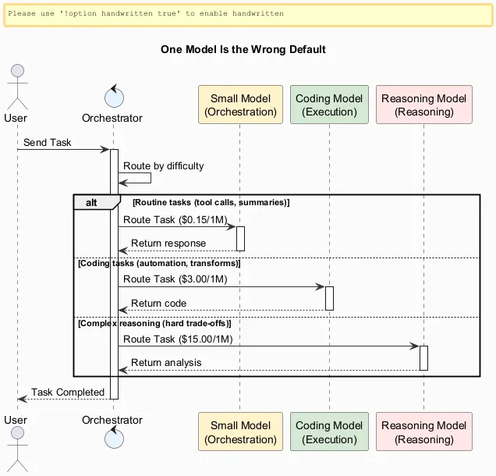Click the Orchestrator control icon at bottom
This screenshot has width=496, height=476.
[114, 437]
